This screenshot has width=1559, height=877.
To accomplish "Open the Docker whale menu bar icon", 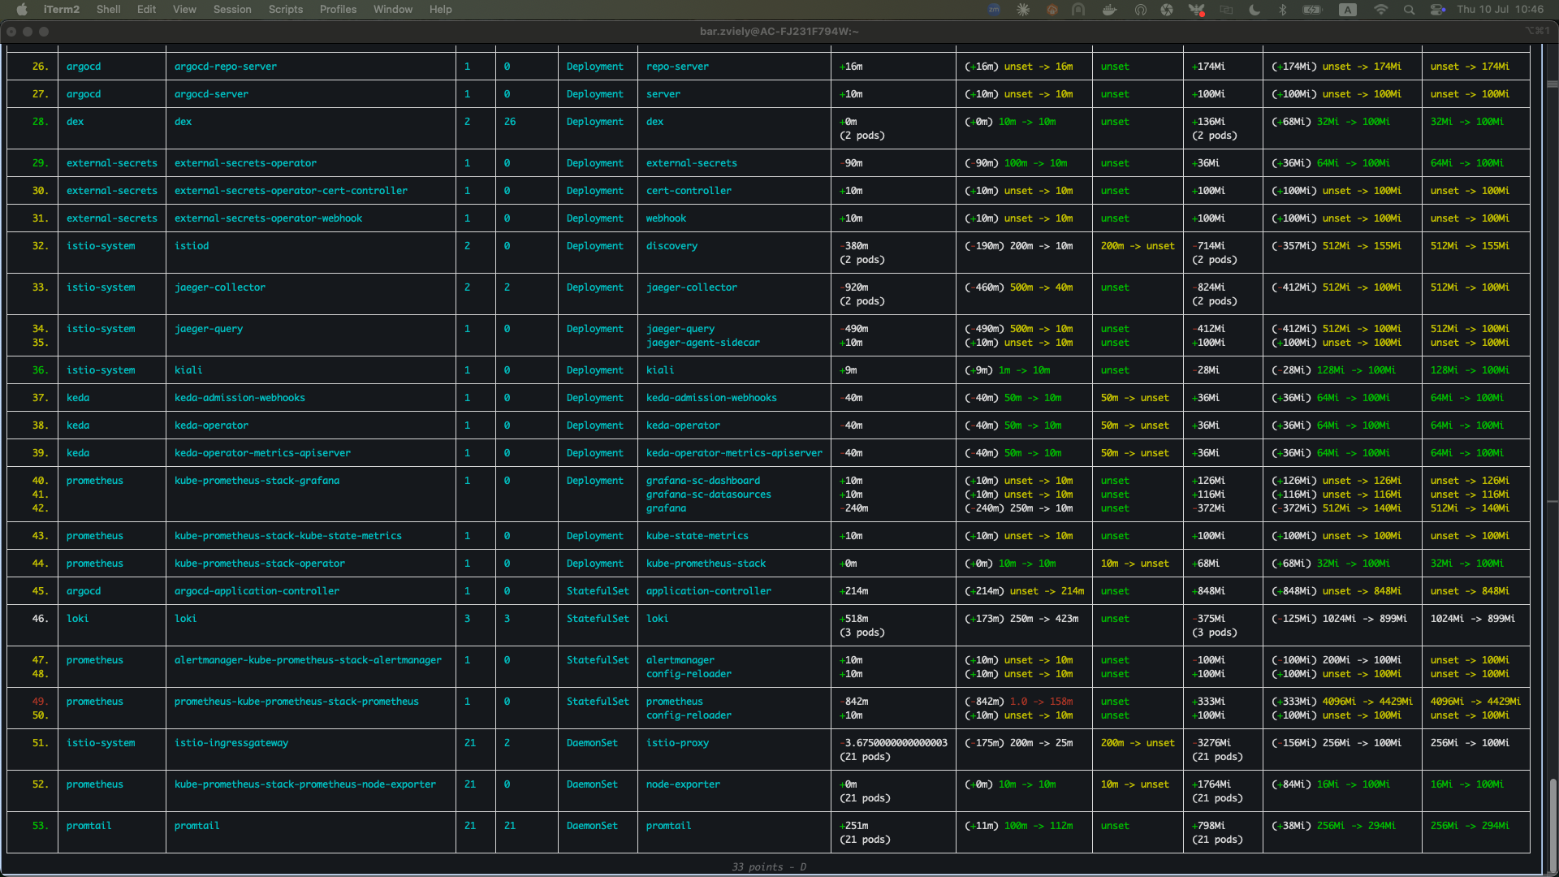I will (x=1109, y=9).
